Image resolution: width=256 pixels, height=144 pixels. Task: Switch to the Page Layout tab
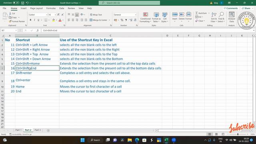point(36,8)
